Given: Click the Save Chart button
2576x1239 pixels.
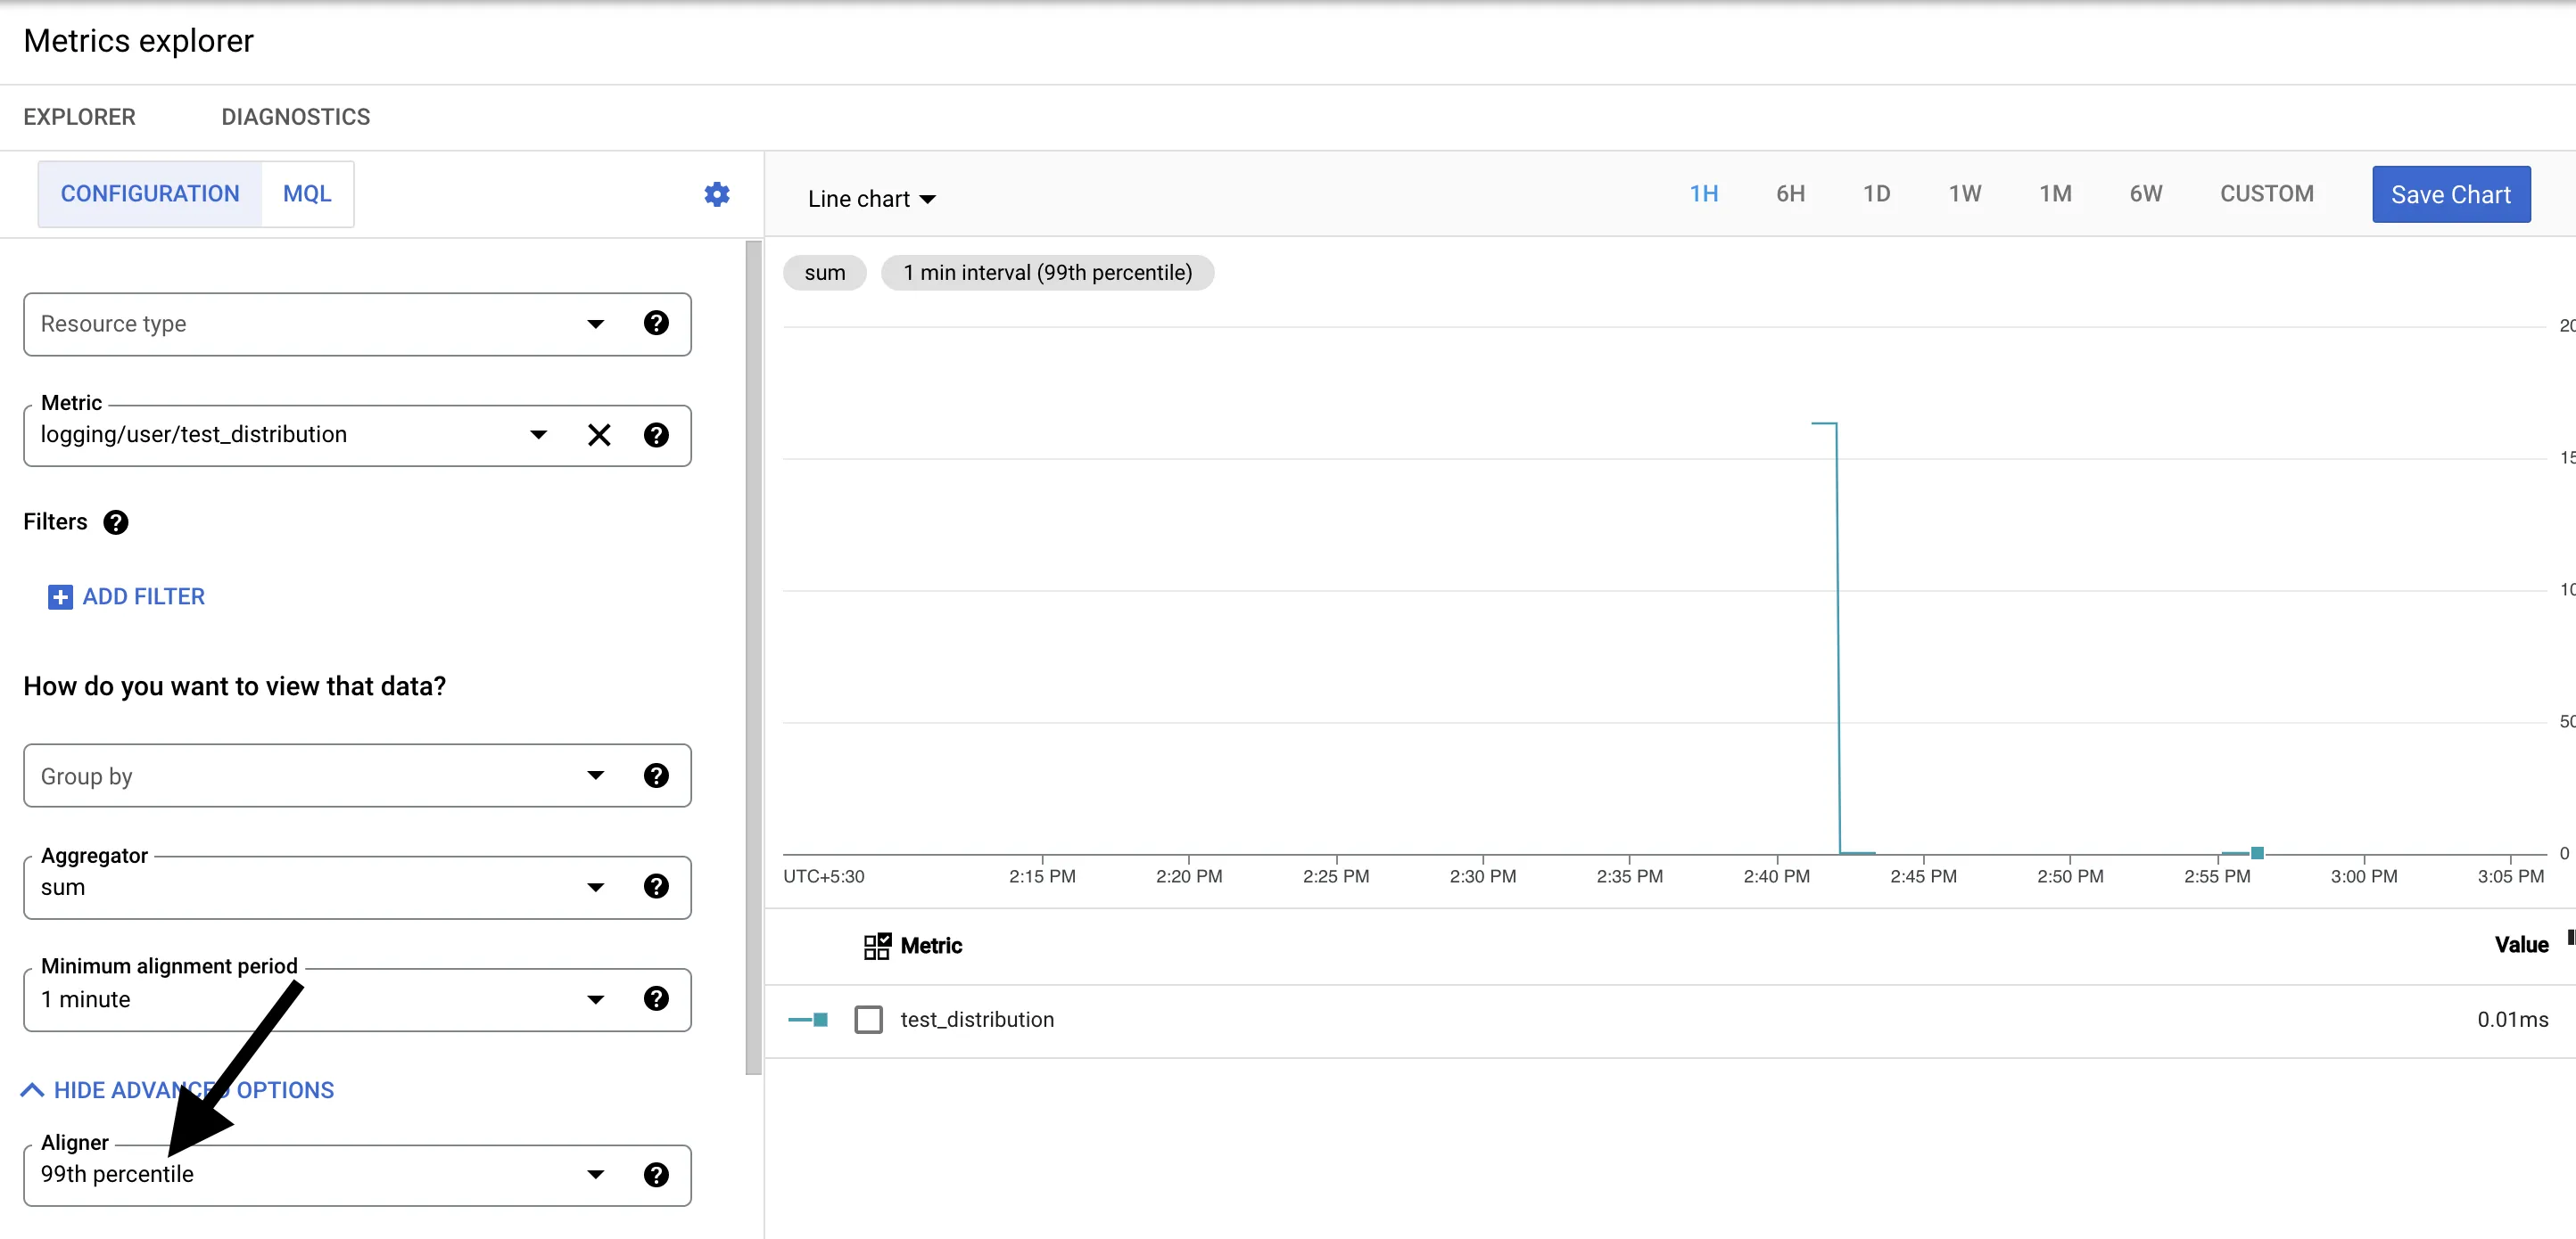Looking at the screenshot, I should (2450, 193).
